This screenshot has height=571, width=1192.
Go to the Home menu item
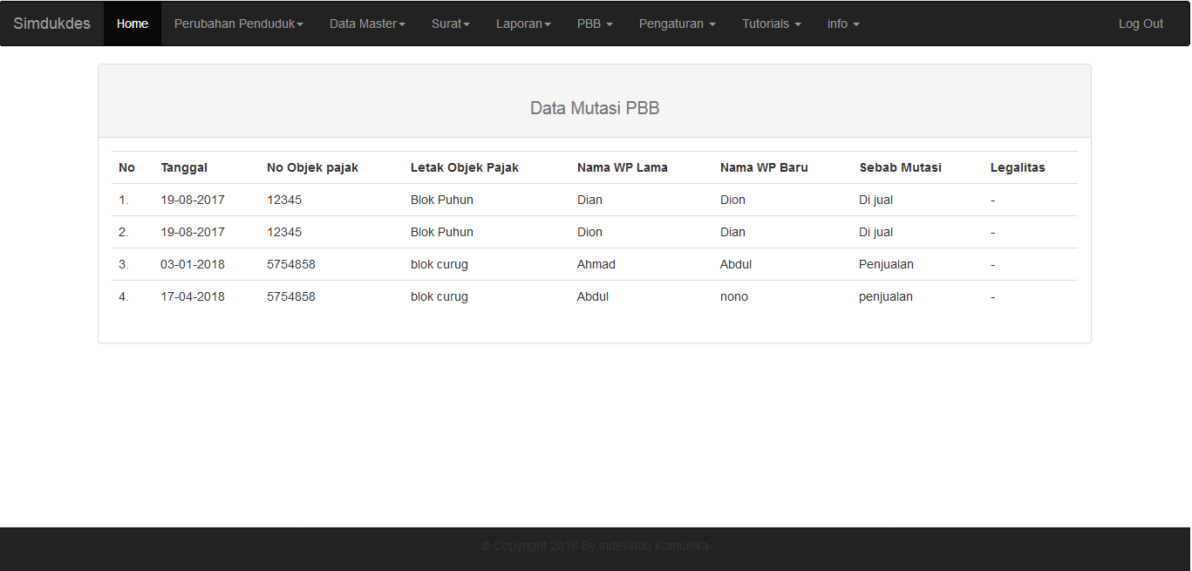[x=133, y=24]
